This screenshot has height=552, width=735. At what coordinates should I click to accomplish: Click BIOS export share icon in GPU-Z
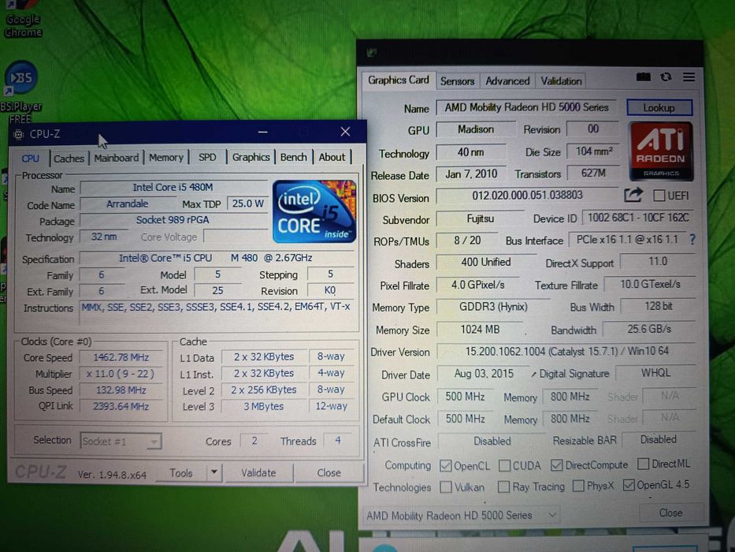pos(633,195)
